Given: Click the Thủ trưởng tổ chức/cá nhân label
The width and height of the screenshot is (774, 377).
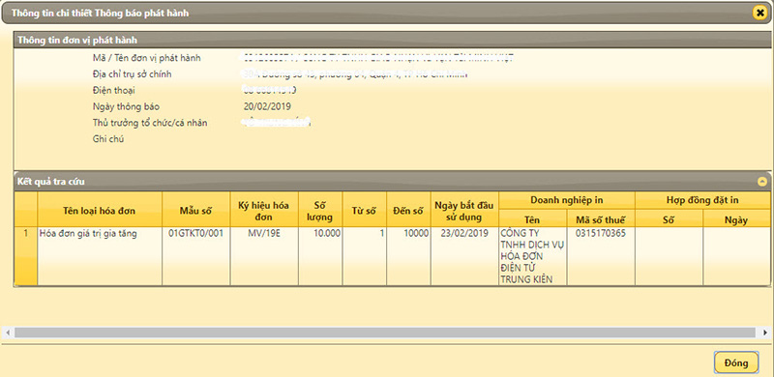Looking at the screenshot, I should click(x=150, y=123).
